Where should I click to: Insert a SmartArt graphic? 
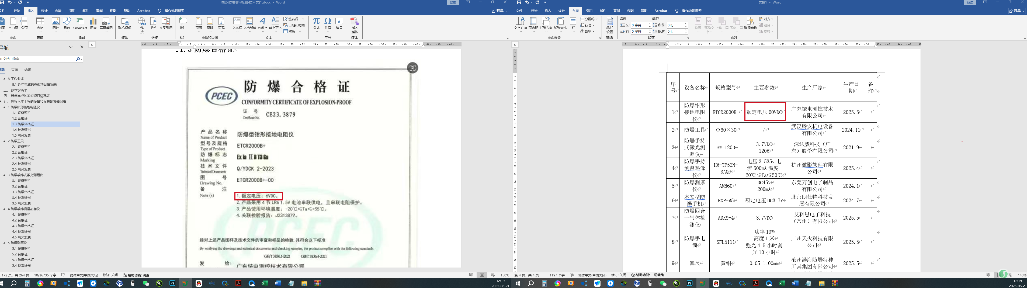(x=80, y=23)
